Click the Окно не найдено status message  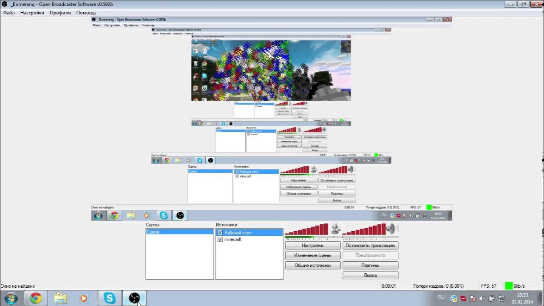pos(18,286)
